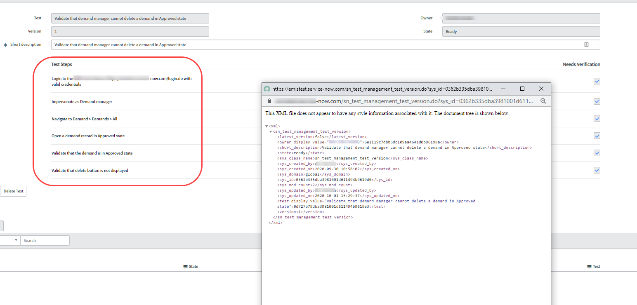637x305 pixels.
Task: Click the Search input box
Action: (45, 240)
